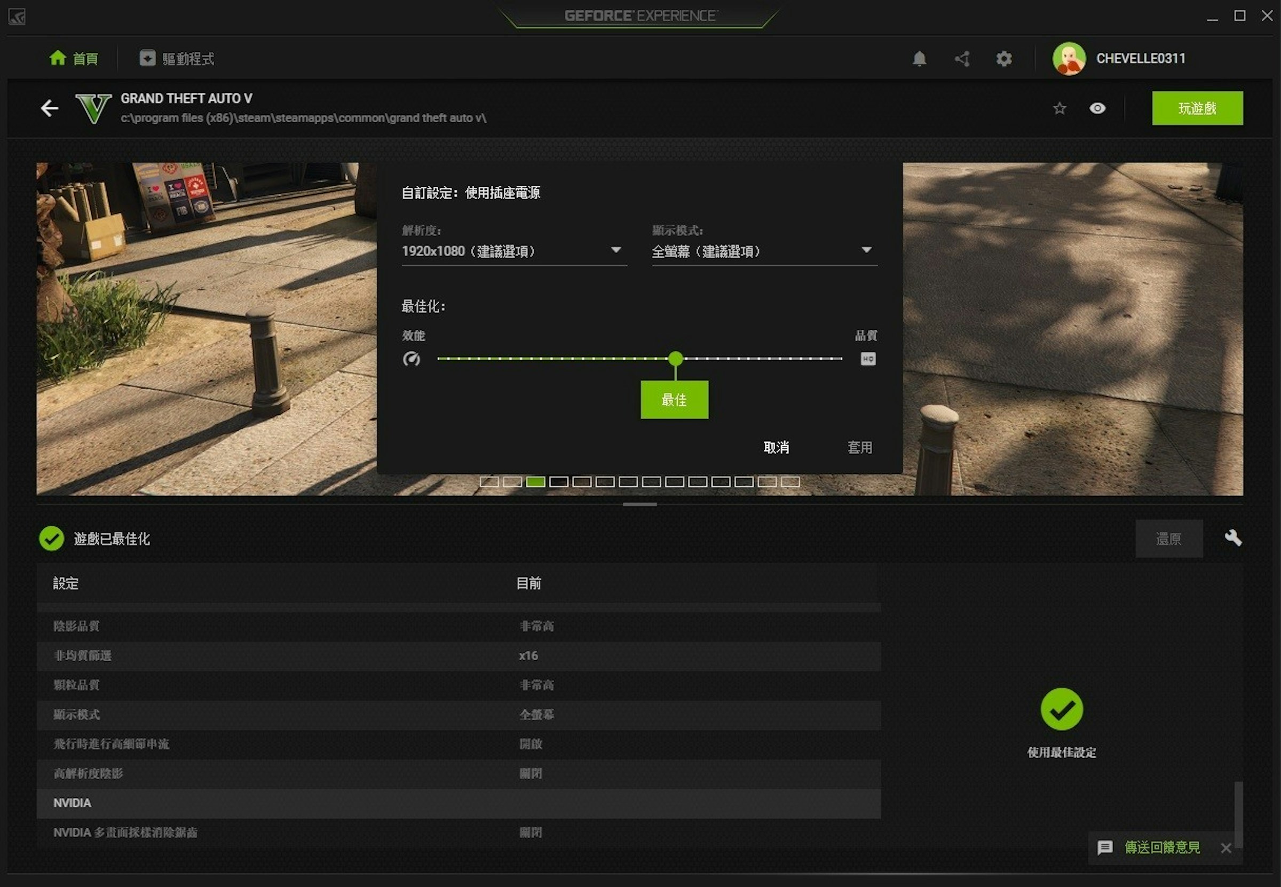The width and height of the screenshot is (1281, 887).
Task: Open the Home tab
Action: coord(74,58)
